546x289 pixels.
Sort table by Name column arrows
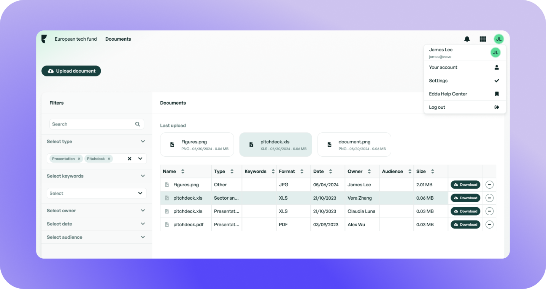(183, 171)
